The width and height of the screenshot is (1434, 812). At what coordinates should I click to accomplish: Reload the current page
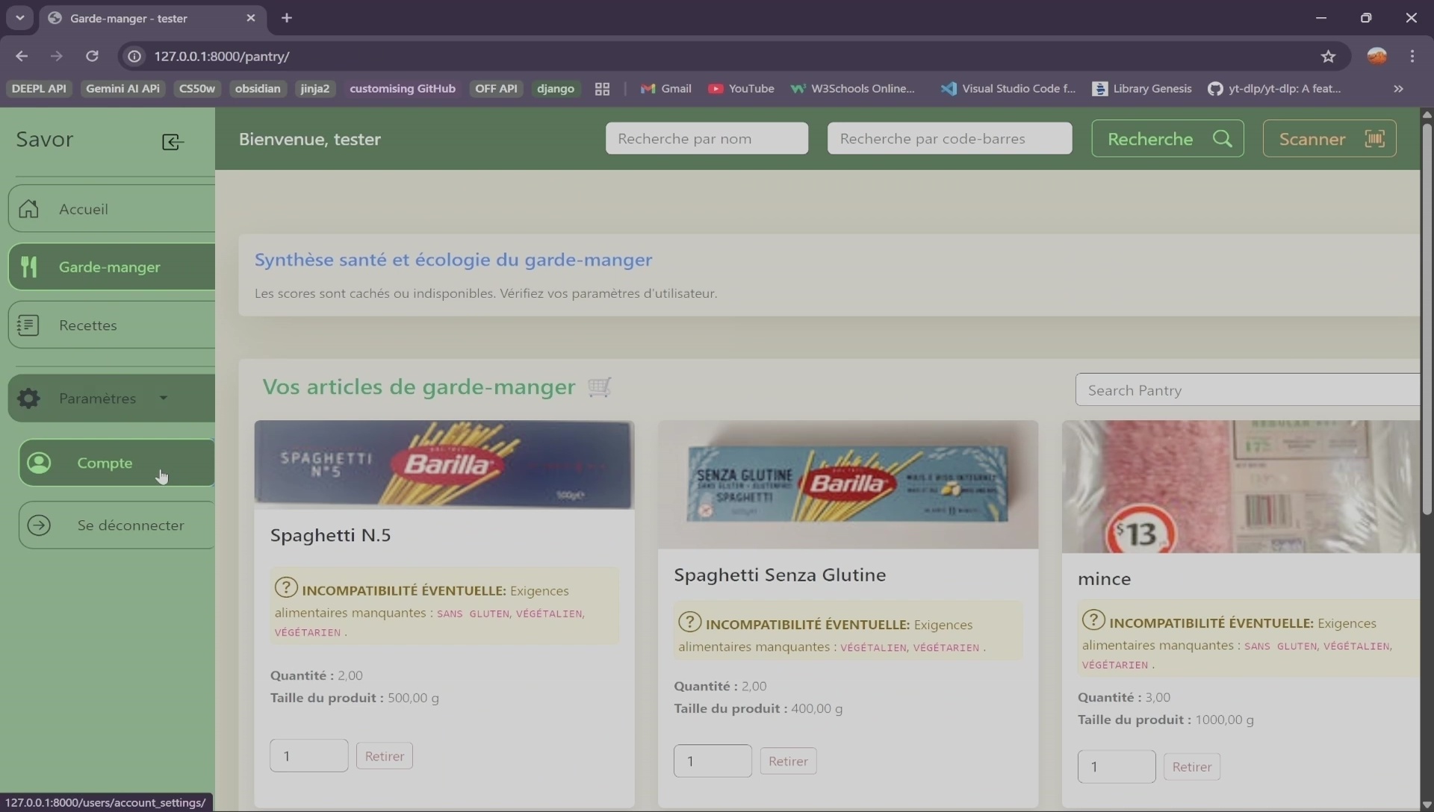click(x=93, y=56)
